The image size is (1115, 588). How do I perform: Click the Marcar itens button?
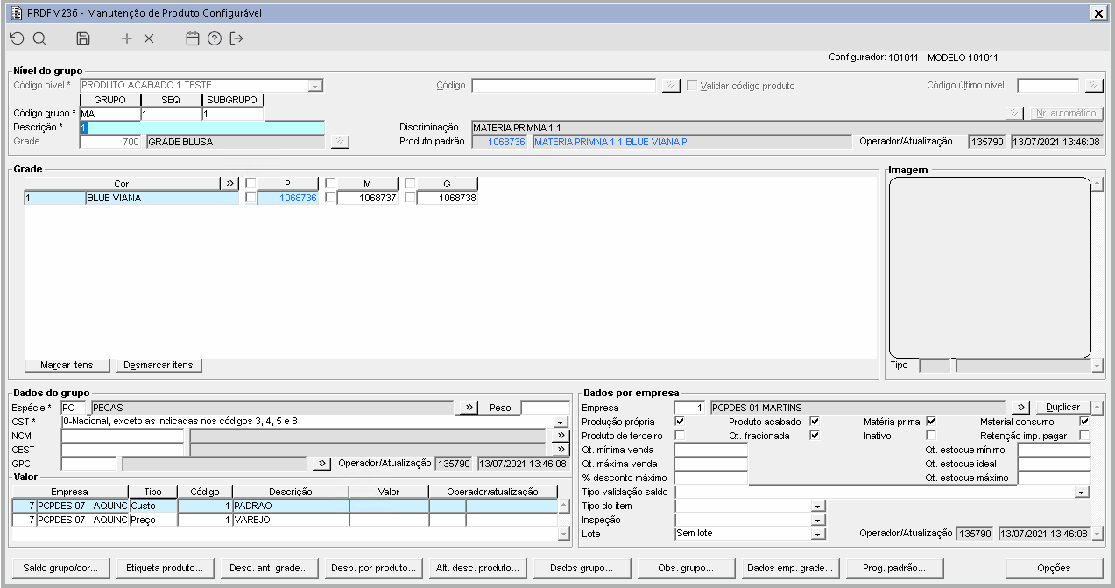[x=67, y=365]
